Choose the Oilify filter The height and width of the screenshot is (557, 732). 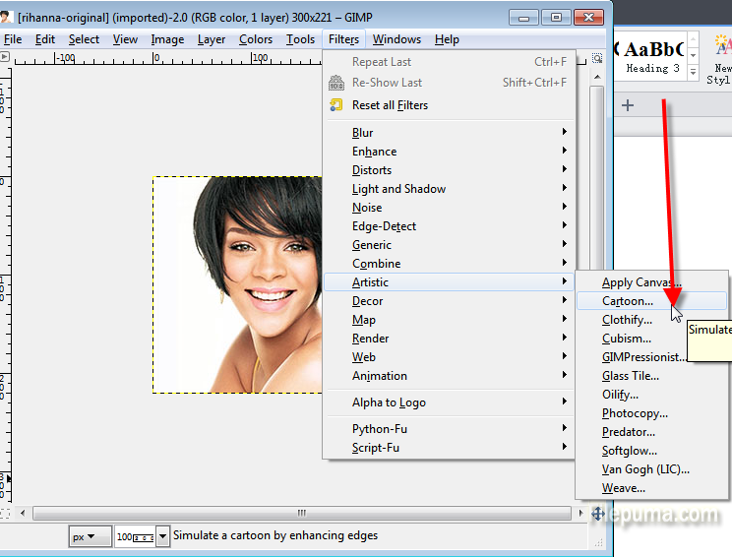[x=620, y=395]
